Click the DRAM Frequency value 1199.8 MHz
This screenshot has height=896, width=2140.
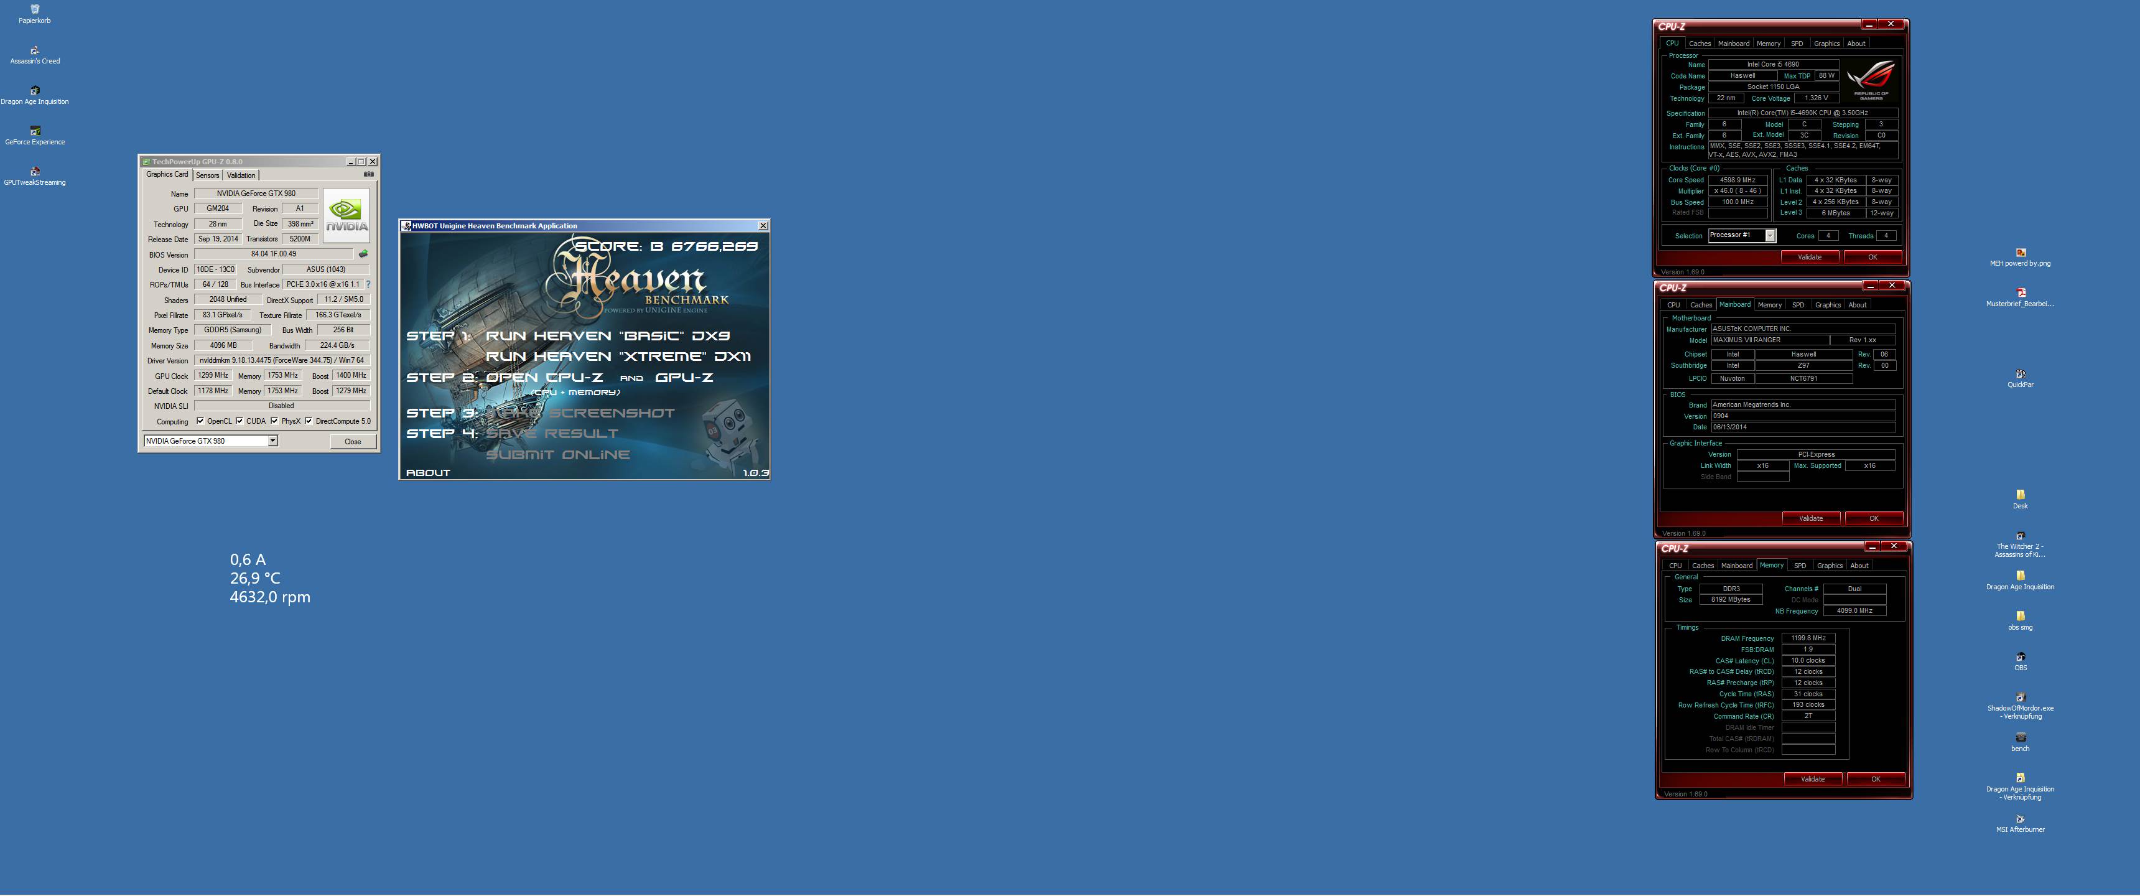[1808, 638]
